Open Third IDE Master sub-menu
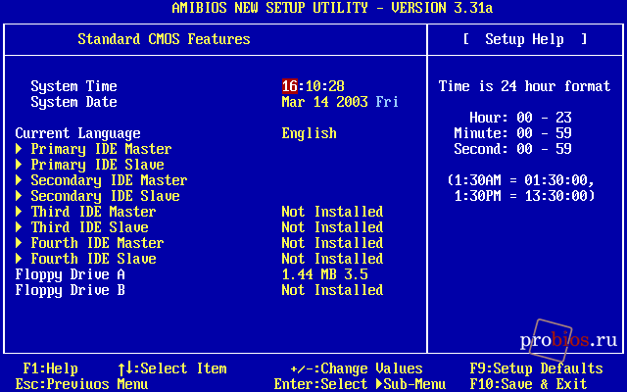Image resolution: width=627 pixels, height=392 pixels. coord(94,212)
